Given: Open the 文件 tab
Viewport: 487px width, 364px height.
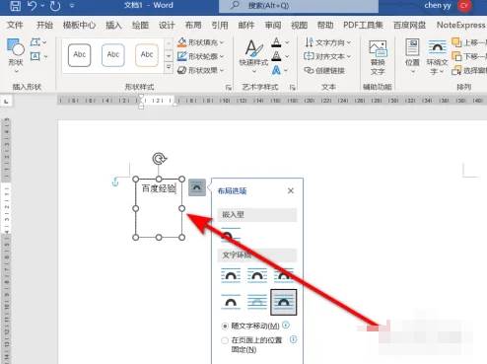Looking at the screenshot, I should pos(15,25).
